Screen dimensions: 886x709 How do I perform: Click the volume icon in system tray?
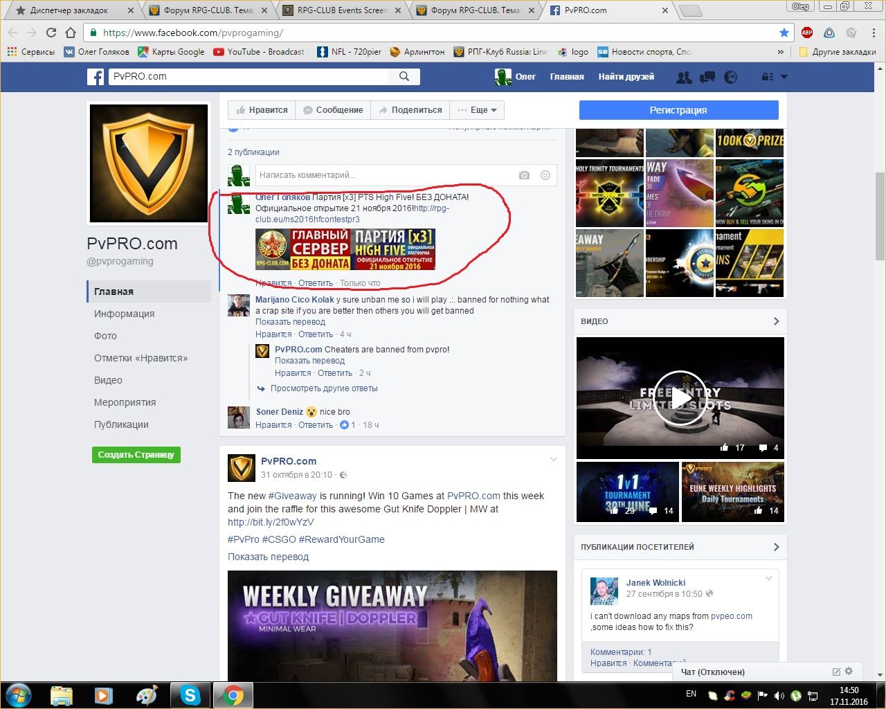coord(779,695)
